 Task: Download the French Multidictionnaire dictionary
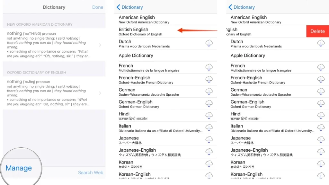point(209,67)
